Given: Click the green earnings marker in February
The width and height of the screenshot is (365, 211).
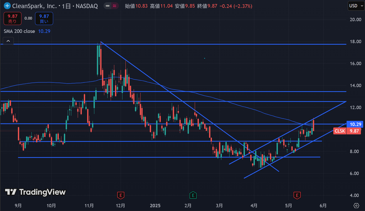Looking at the screenshot, I should [x=193, y=195].
